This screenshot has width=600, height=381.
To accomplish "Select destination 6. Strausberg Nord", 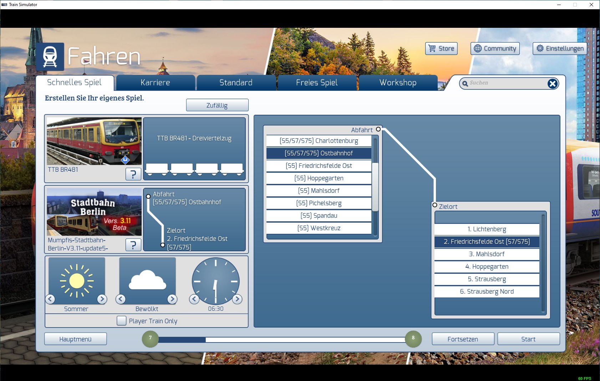I will [487, 292].
